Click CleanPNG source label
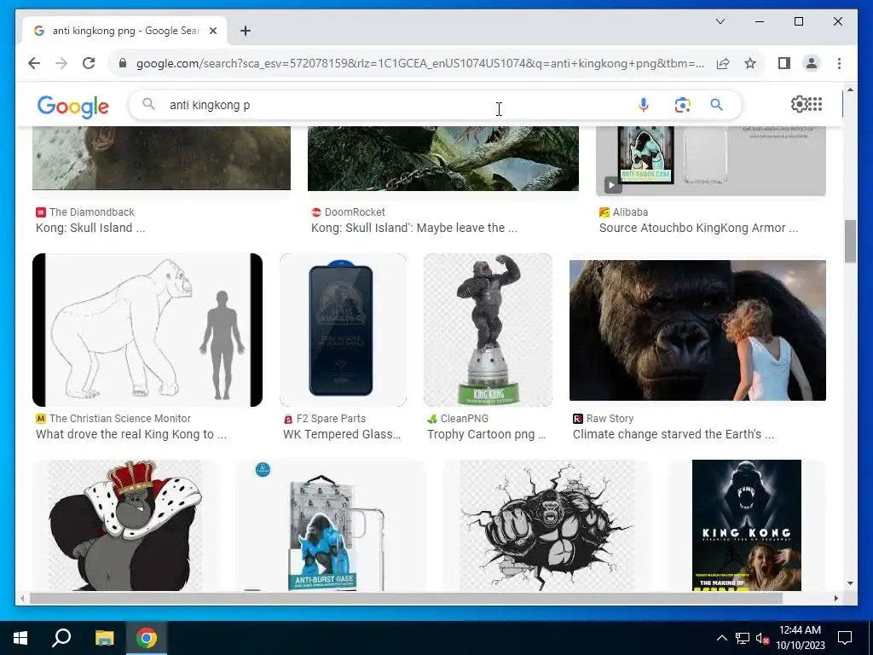This screenshot has width=873, height=655. coord(465,418)
